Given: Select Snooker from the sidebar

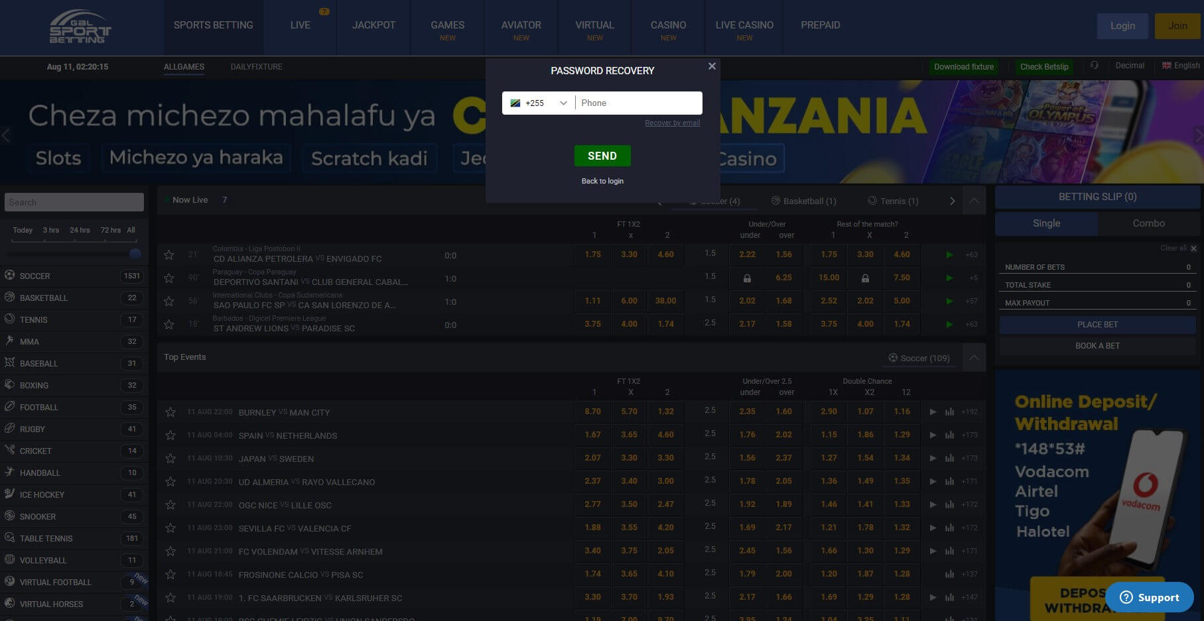Looking at the screenshot, I should [x=38, y=516].
